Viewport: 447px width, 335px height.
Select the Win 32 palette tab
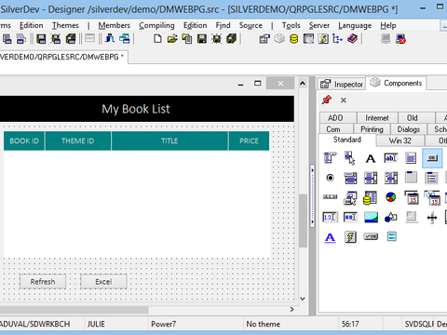(400, 141)
